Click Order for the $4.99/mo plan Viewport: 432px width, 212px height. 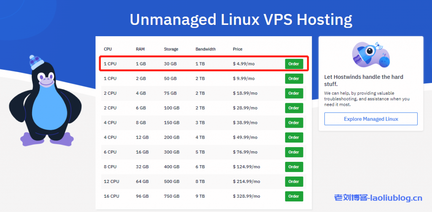click(294, 64)
